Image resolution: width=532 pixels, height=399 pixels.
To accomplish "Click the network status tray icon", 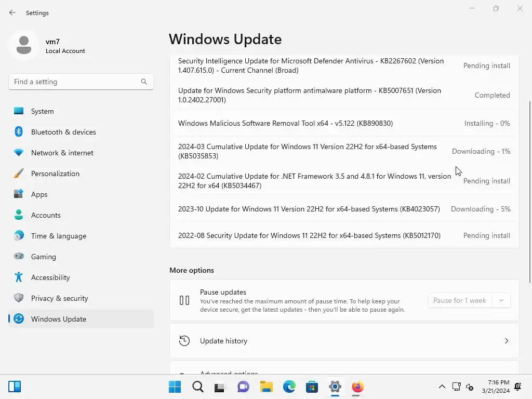I will pos(456,387).
